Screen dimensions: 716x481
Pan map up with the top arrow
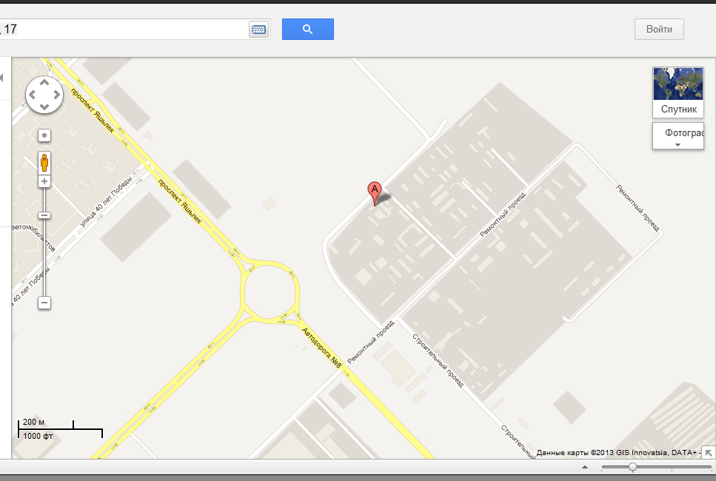pyautogui.click(x=44, y=83)
